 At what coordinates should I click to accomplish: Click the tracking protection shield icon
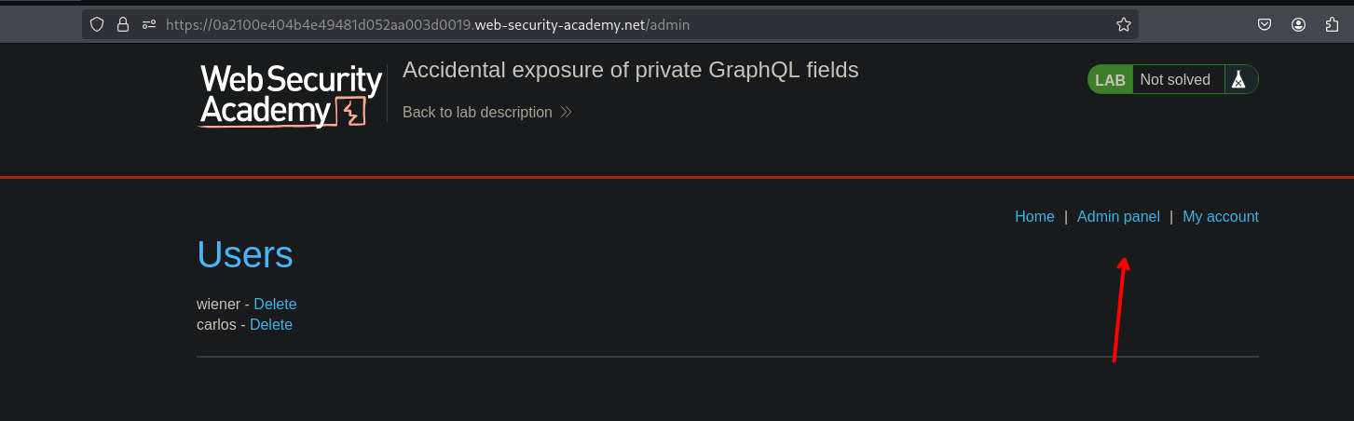tap(97, 25)
